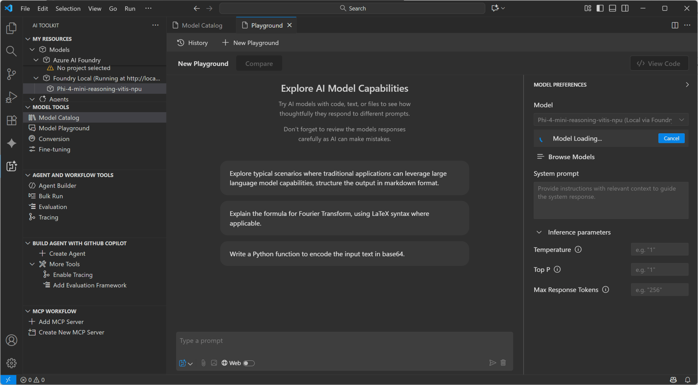The height and width of the screenshot is (385, 698).
Task: Toggle secondary side bar layout button
Action: click(625, 9)
